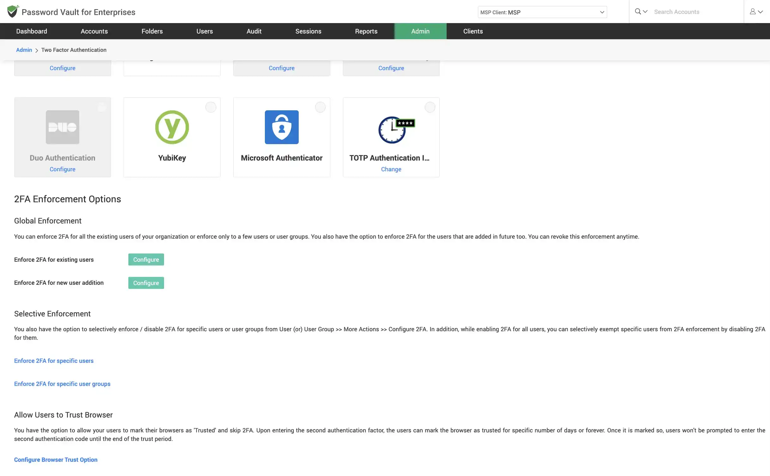Click the Duo Authentication card title
Image resolution: width=770 pixels, height=476 pixels.
(x=63, y=158)
